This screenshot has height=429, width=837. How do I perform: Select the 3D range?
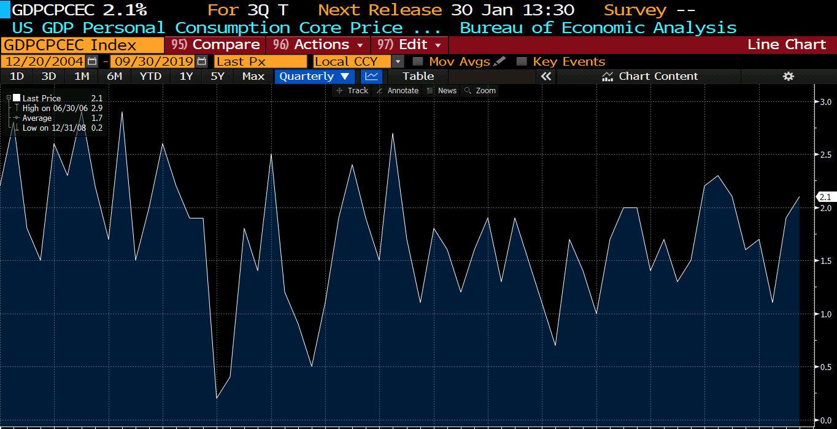click(x=48, y=76)
